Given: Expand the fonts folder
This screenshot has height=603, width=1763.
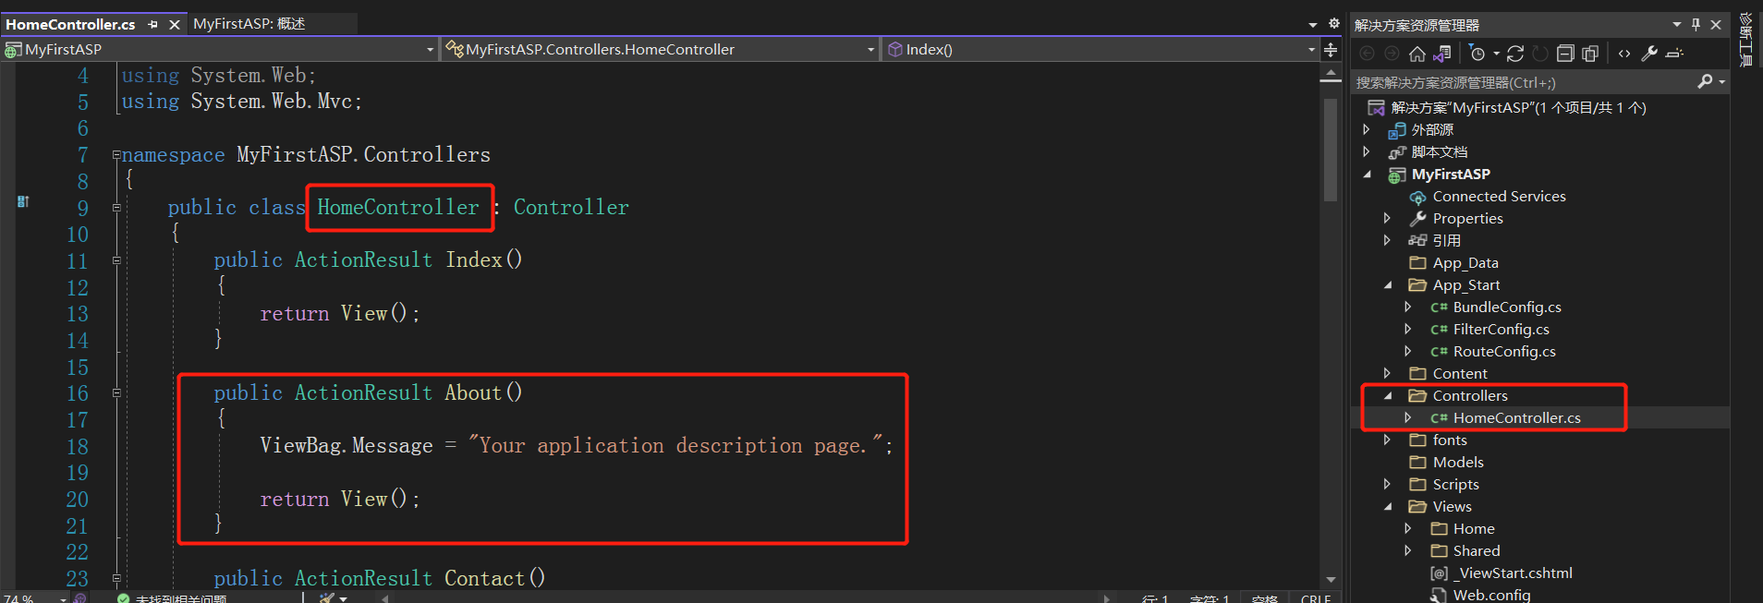Looking at the screenshot, I should click(1387, 440).
